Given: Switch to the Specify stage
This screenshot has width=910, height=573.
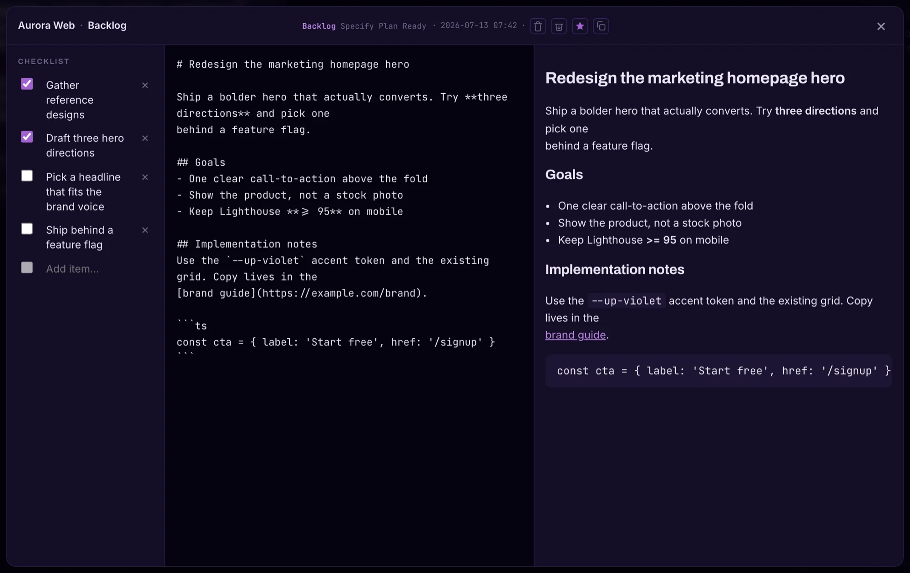Looking at the screenshot, I should click(x=357, y=26).
